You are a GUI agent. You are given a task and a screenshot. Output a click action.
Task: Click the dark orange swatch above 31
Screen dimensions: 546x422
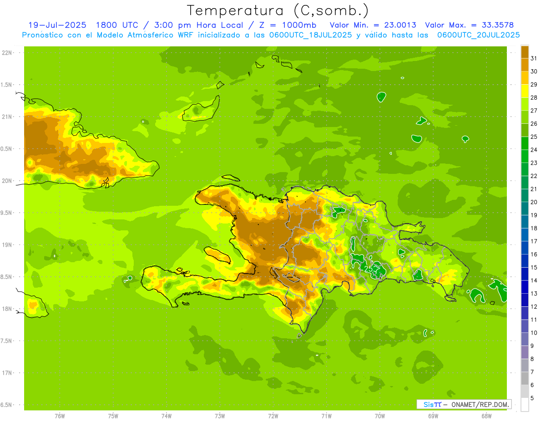click(x=525, y=52)
